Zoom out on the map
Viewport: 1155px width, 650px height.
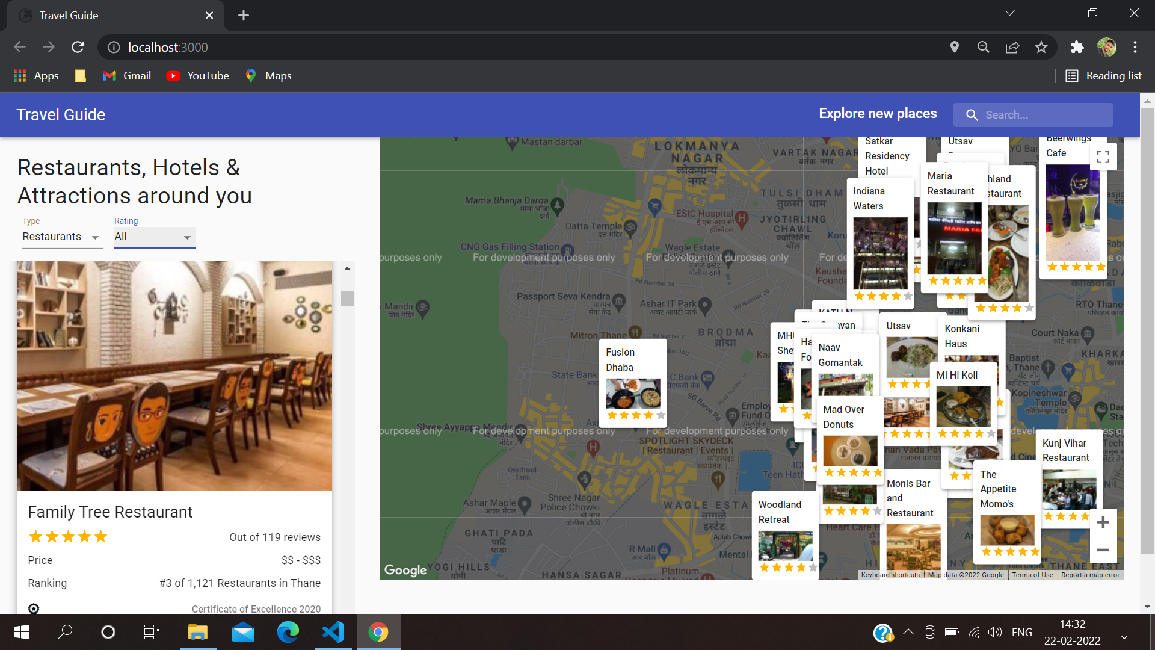point(1103,549)
